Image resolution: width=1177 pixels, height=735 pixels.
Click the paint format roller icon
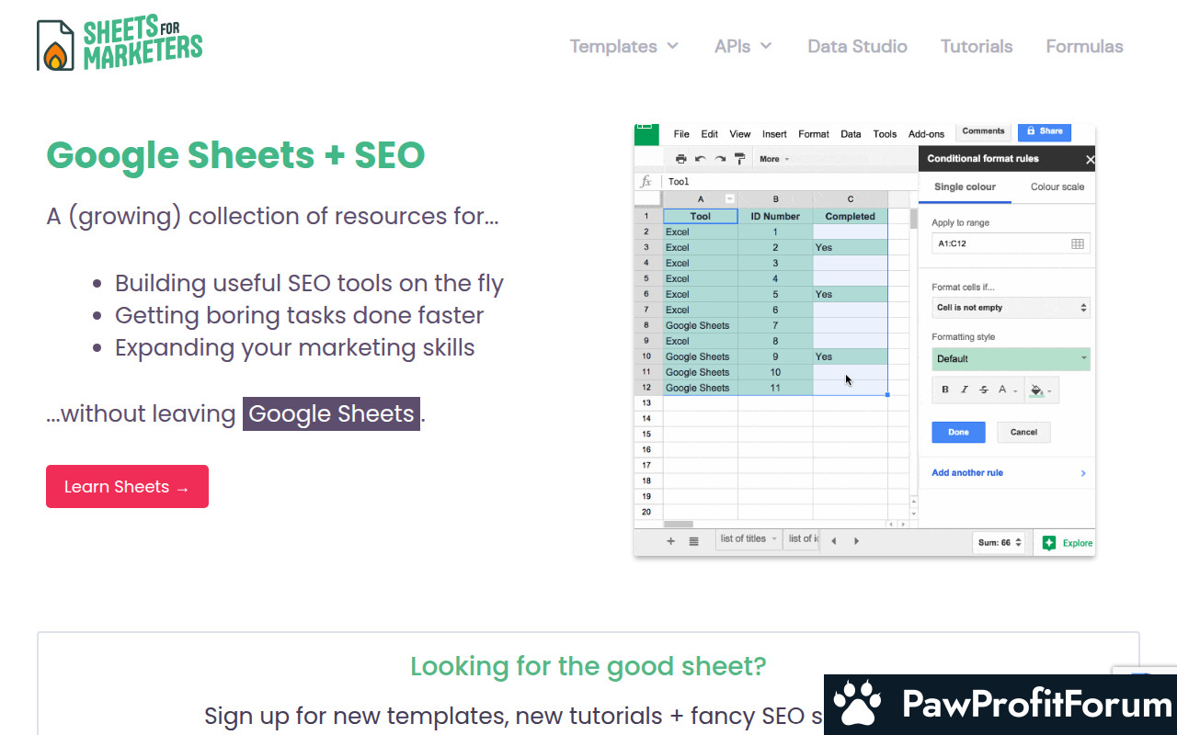(740, 159)
